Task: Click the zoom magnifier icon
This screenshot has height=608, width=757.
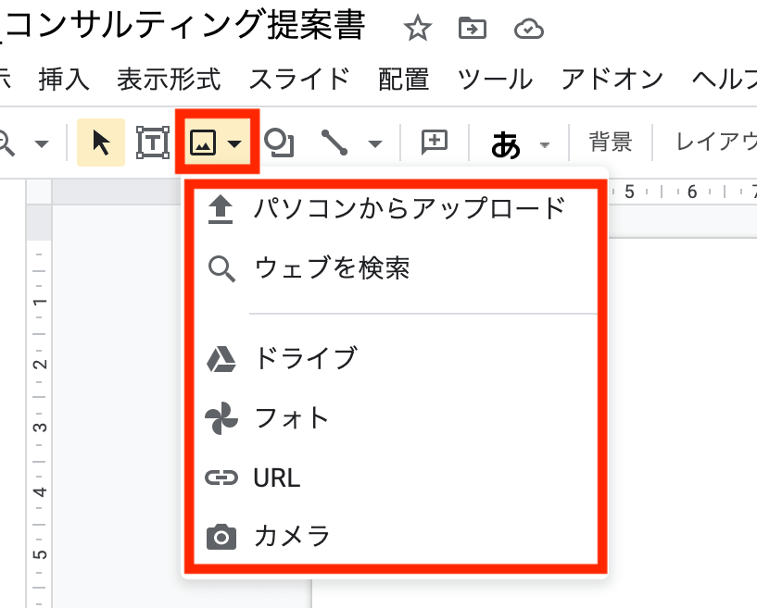Action: [x=6, y=143]
